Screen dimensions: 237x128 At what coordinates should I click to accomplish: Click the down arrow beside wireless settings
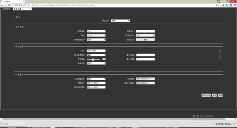220,57
